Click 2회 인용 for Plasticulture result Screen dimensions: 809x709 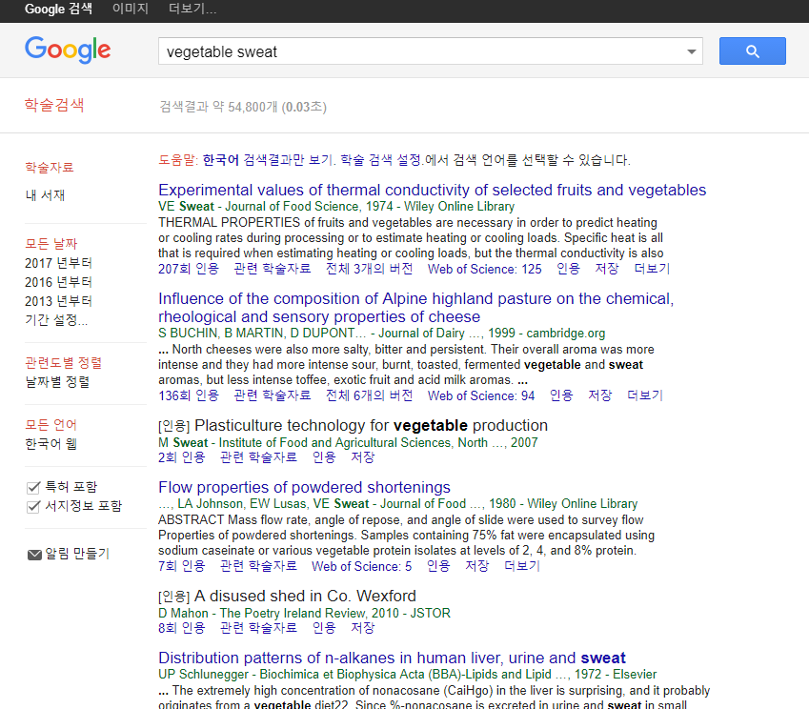click(x=182, y=457)
